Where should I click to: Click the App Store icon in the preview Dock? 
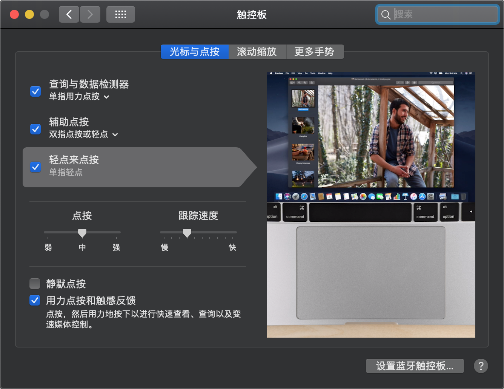[x=423, y=197]
